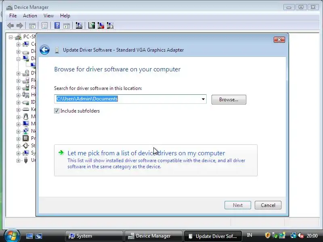Click the network connection tray icon

coord(293,236)
